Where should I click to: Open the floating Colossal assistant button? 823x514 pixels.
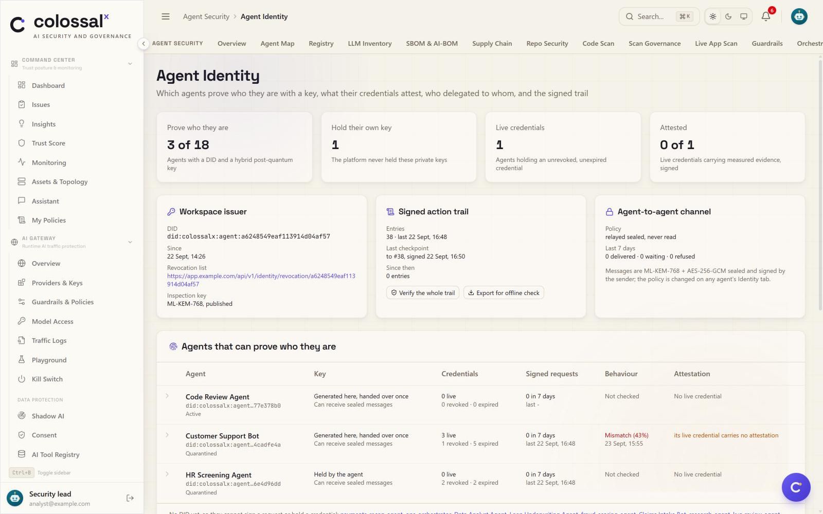point(796,487)
